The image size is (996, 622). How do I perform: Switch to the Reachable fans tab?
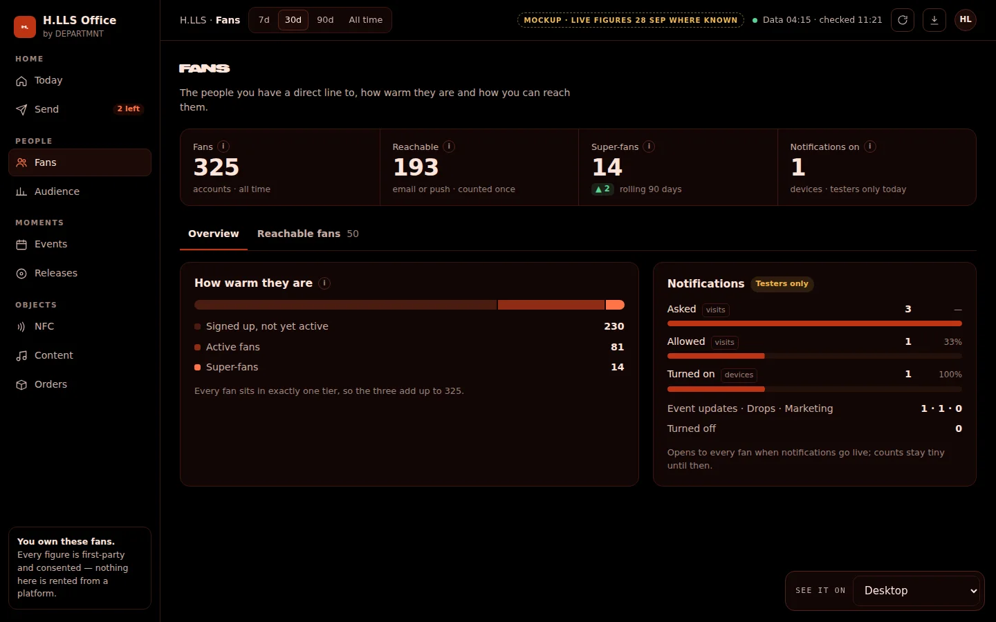click(x=308, y=234)
